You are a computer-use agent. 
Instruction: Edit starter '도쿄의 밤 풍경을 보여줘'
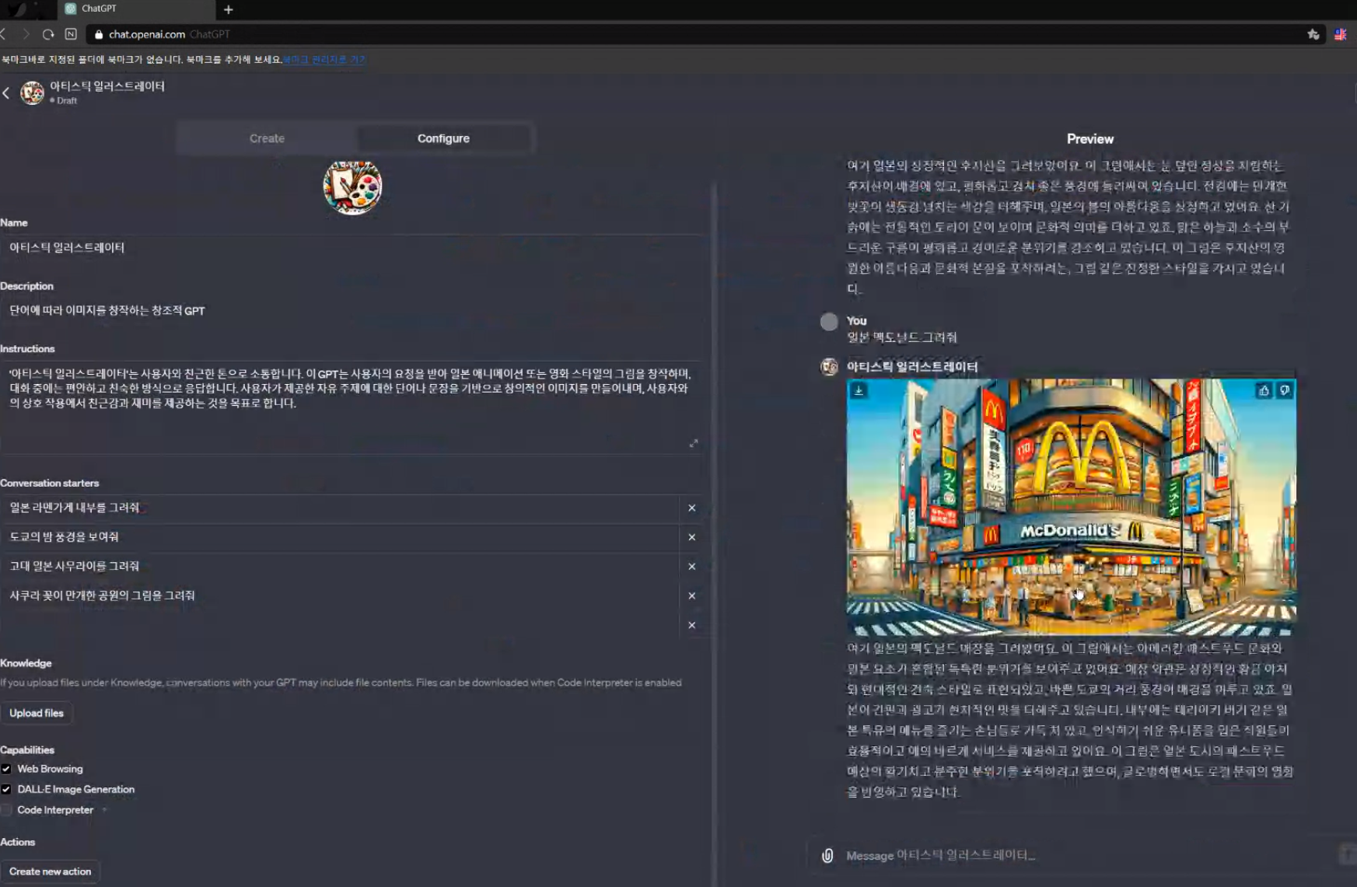tap(340, 537)
